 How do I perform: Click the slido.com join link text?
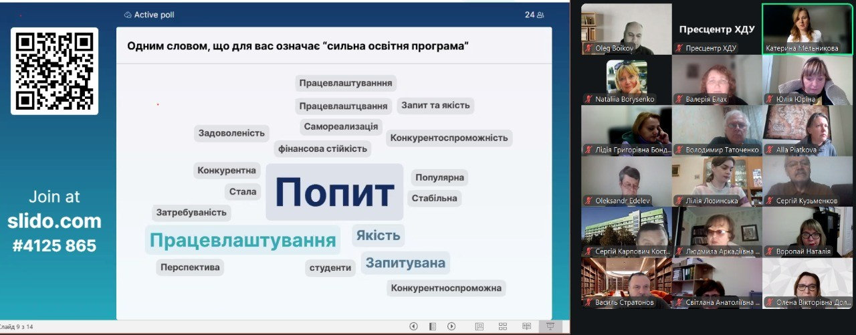pos(54,221)
